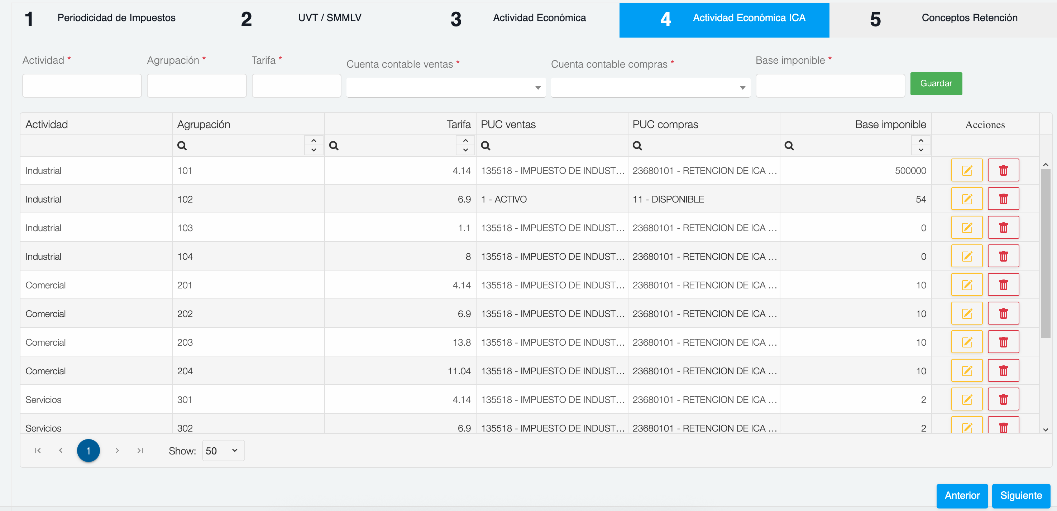Edit the Comercial 203 row
The image size is (1057, 511).
pos(967,342)
